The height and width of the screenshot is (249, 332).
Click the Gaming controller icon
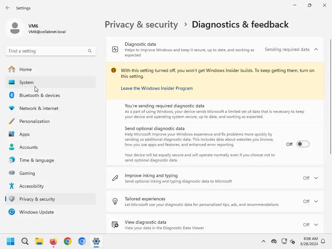12,173
